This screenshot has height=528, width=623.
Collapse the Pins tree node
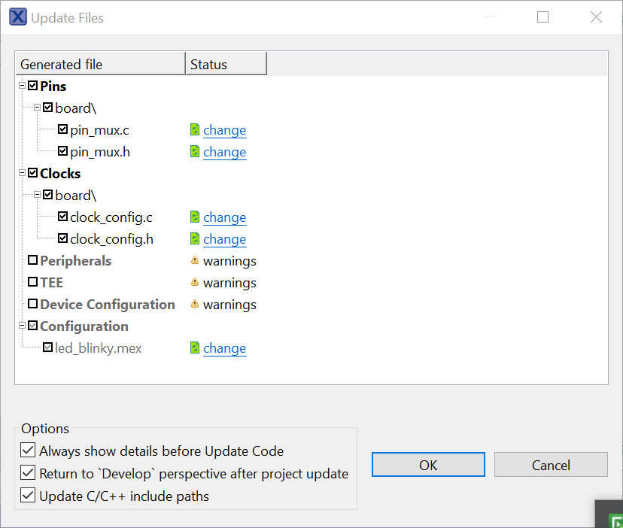tap(23, 86)
